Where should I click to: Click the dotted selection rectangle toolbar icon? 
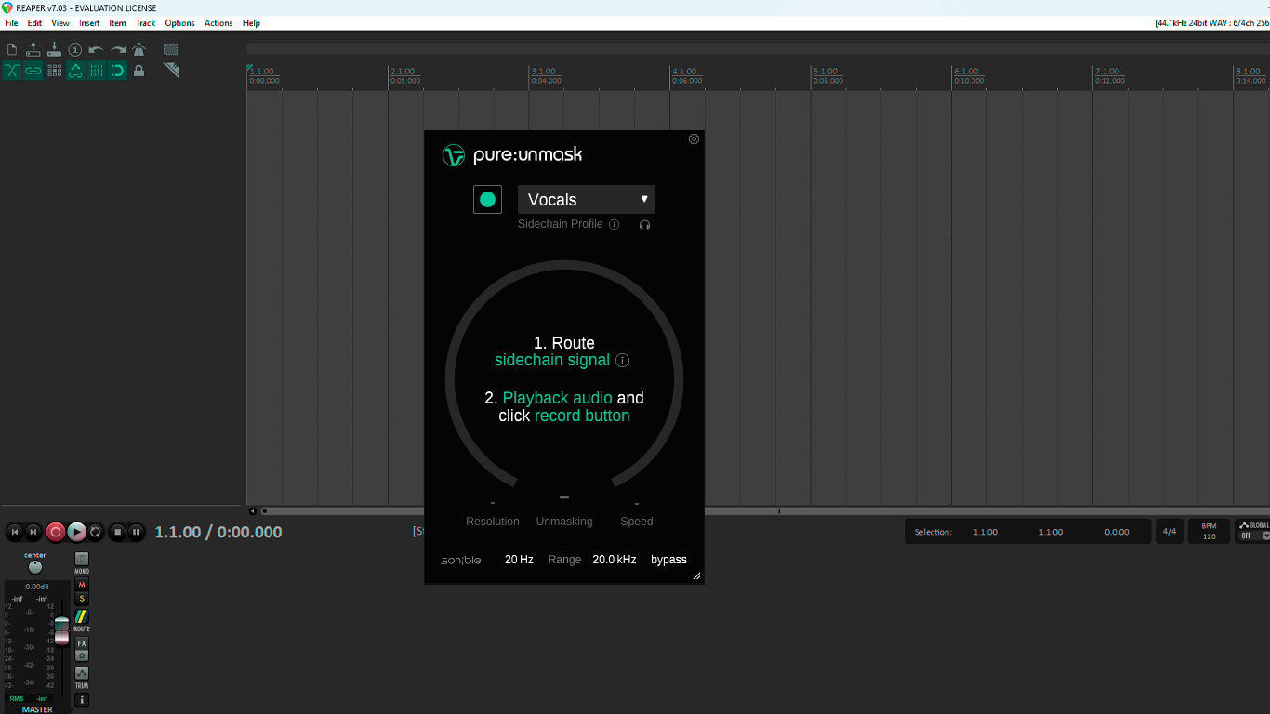click(171, 49)
